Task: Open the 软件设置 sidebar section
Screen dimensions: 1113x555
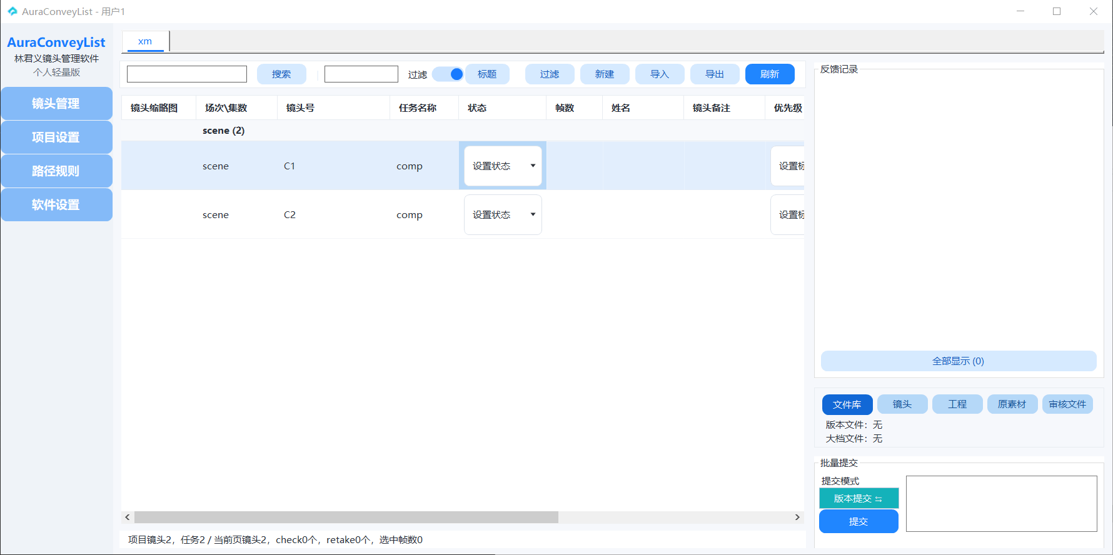Action: (56, 204)
